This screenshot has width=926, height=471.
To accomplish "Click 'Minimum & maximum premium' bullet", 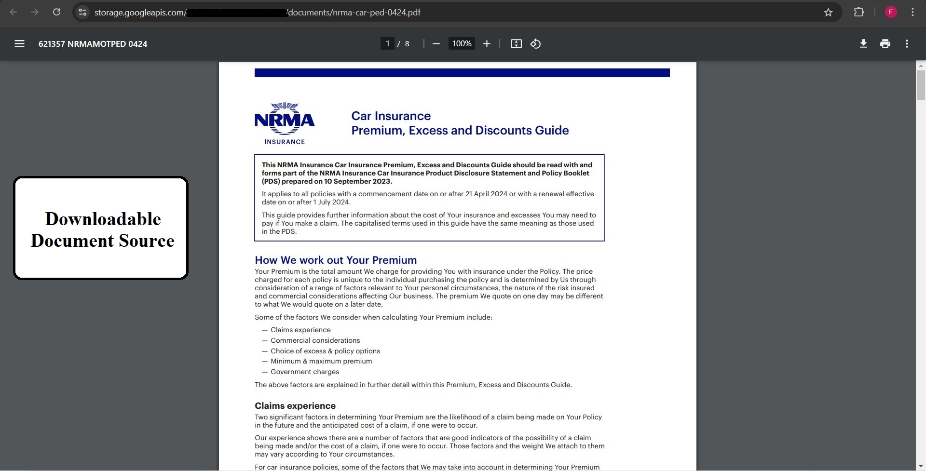I will click(x=321, y=361).
